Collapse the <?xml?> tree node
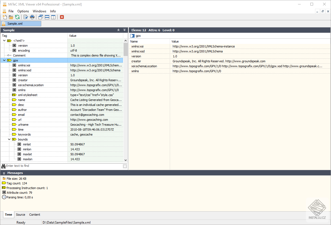This screenshot has height=225, width=331. [4, 41]
